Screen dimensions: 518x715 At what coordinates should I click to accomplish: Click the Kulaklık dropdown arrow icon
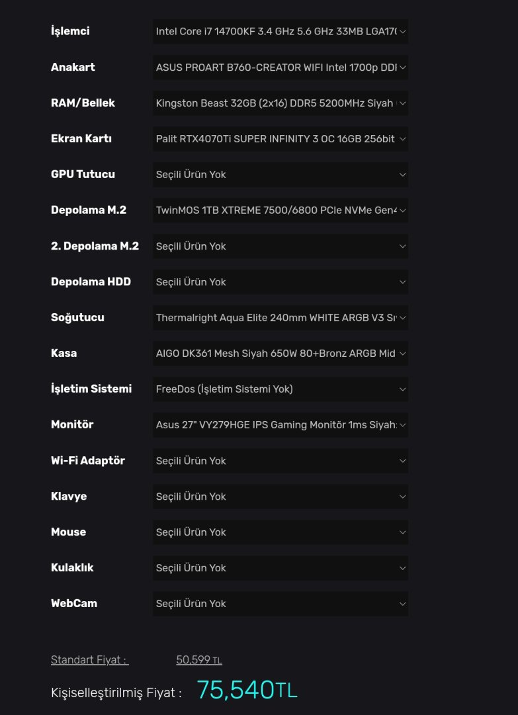coord(402,567)
